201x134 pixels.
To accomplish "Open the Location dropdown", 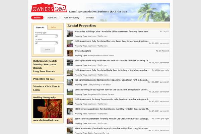I will tap(46, 43).
